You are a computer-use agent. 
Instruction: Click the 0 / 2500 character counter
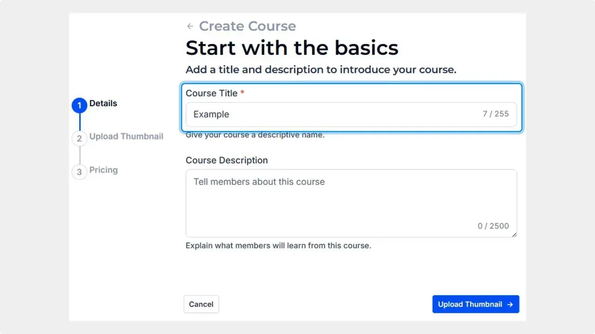coord(493,226)
